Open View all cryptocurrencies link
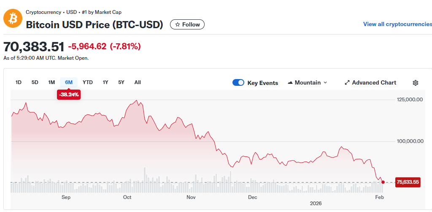 click(x=397, y=24)
